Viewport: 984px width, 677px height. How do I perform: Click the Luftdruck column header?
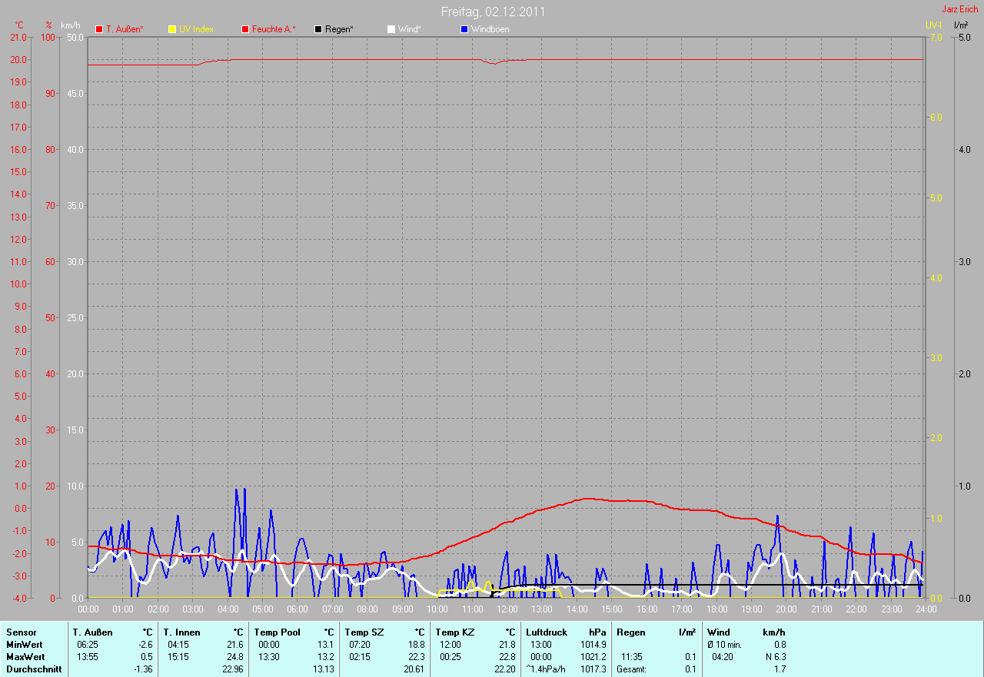[x=545, y=632]
